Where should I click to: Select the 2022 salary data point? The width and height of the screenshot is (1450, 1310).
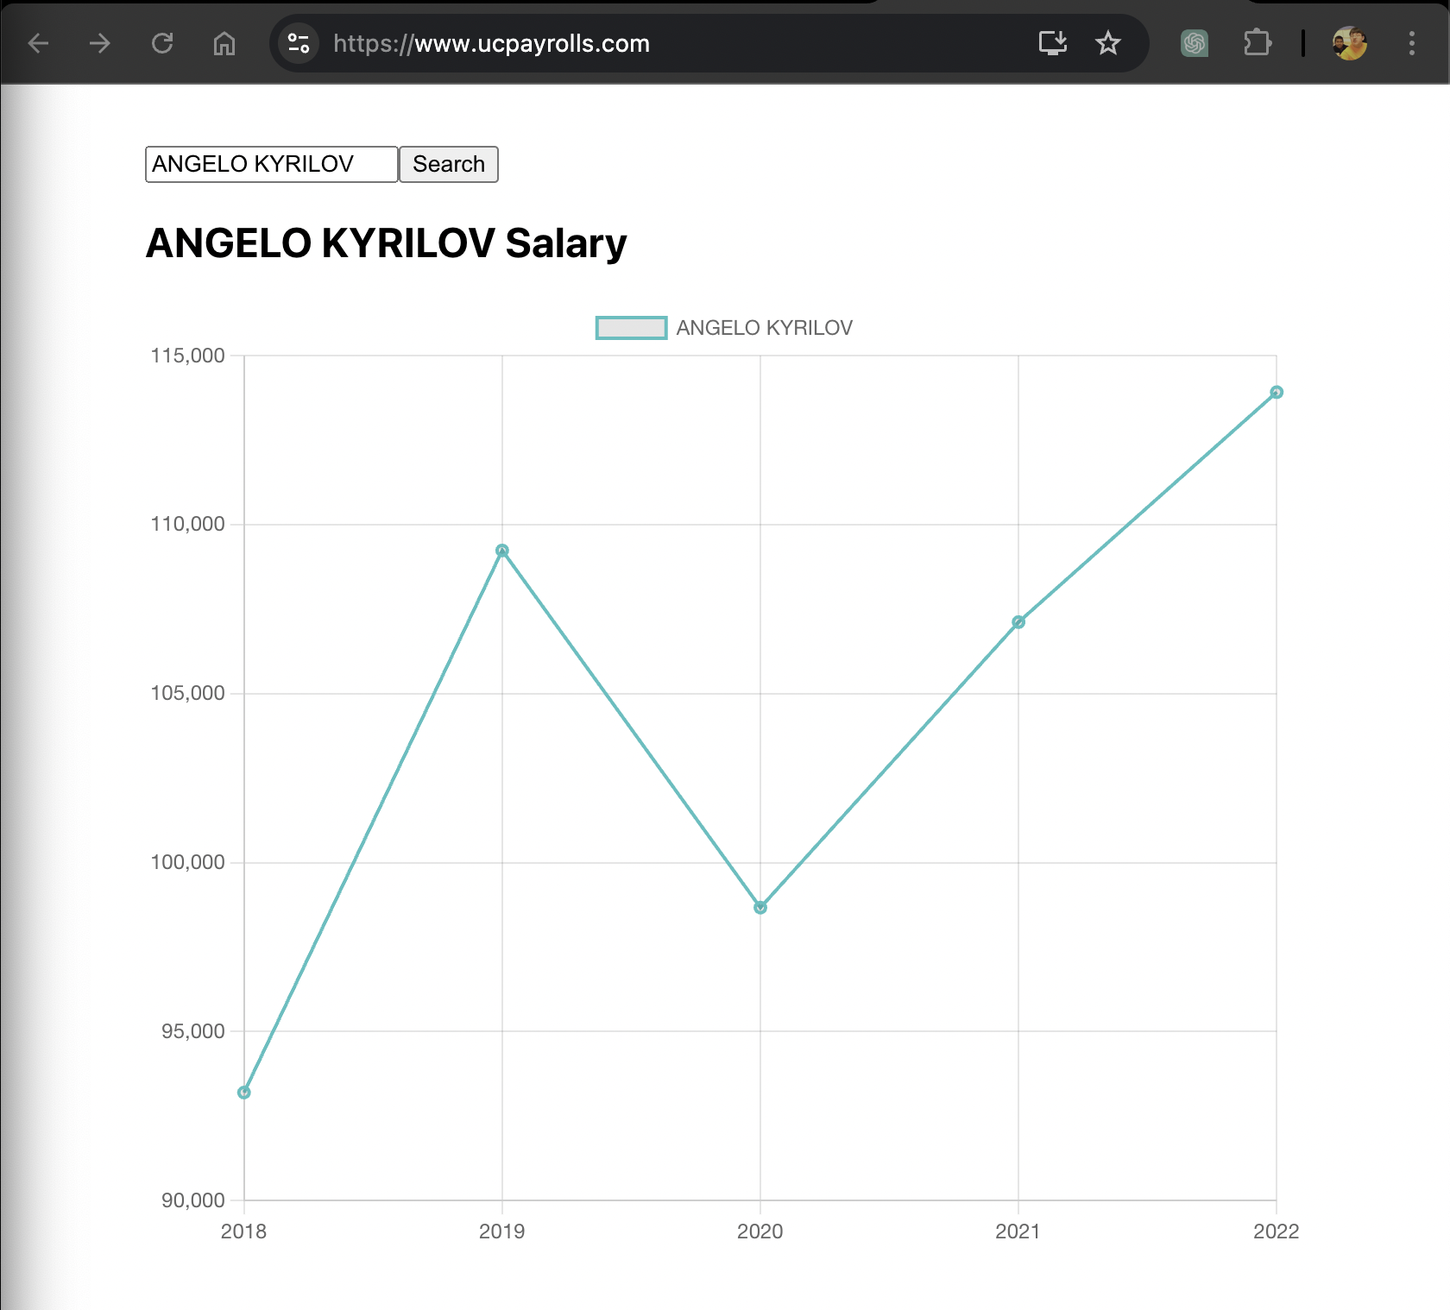1277,393
